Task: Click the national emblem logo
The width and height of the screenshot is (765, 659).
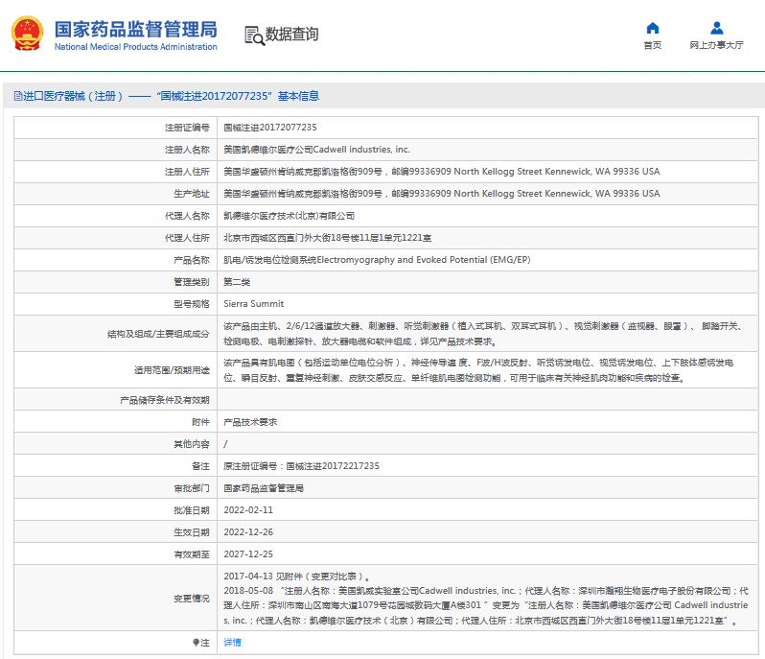Action: [x=27, y=34]
